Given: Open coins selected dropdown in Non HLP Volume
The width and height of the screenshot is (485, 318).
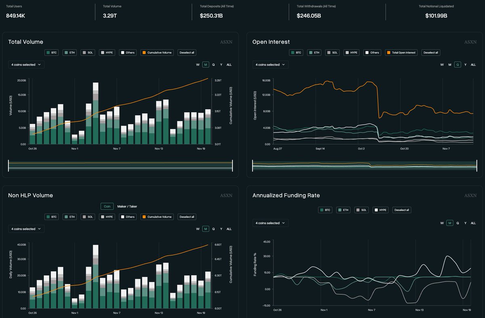Looking at the screenshot, I should coord(26,229).
